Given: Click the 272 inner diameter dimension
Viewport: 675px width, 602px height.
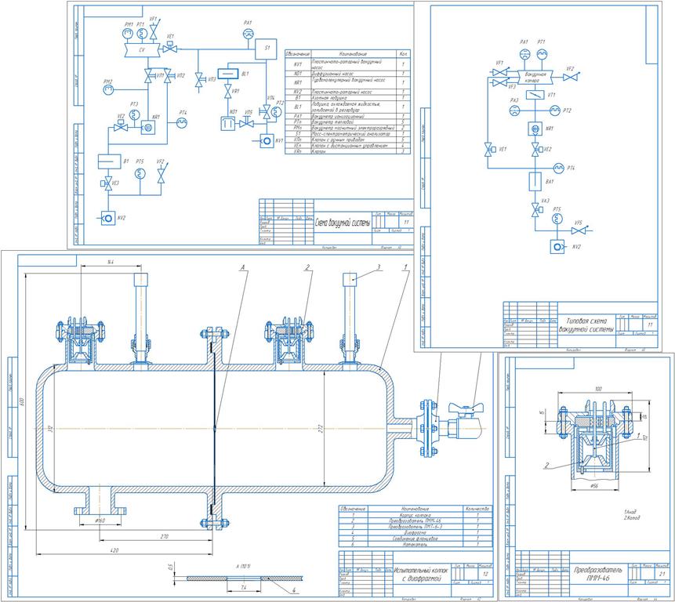Looking at the screenshot, I should coord(321,429).
